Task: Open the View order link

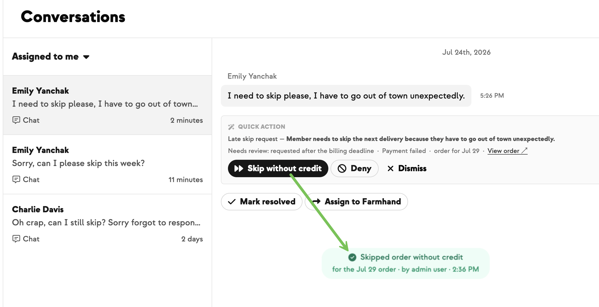Action: coord(507,151)
